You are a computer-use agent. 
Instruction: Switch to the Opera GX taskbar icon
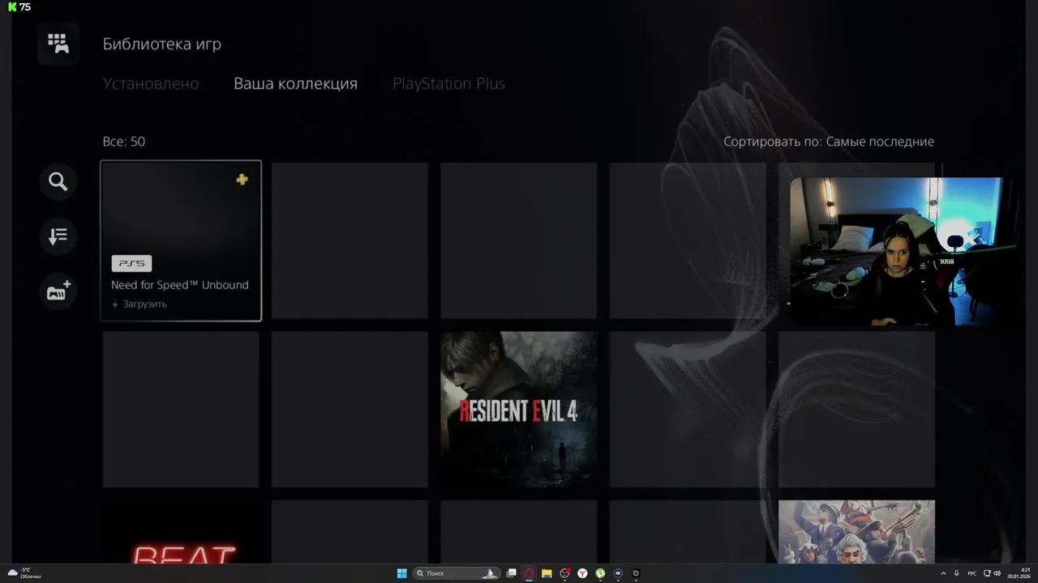[x=529, y=573]
